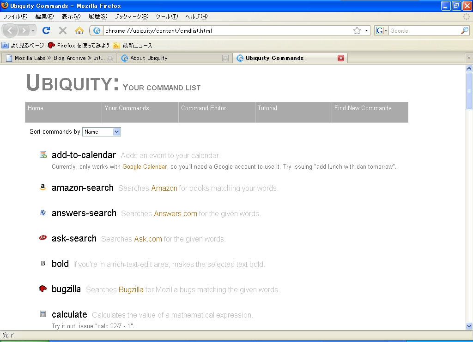Click the Google search input field

[424, 30]
